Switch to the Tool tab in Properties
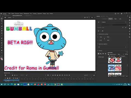Image resolution: width=131 pixels, height=98 pixels. pyautogui.click(x=105, y=19)
